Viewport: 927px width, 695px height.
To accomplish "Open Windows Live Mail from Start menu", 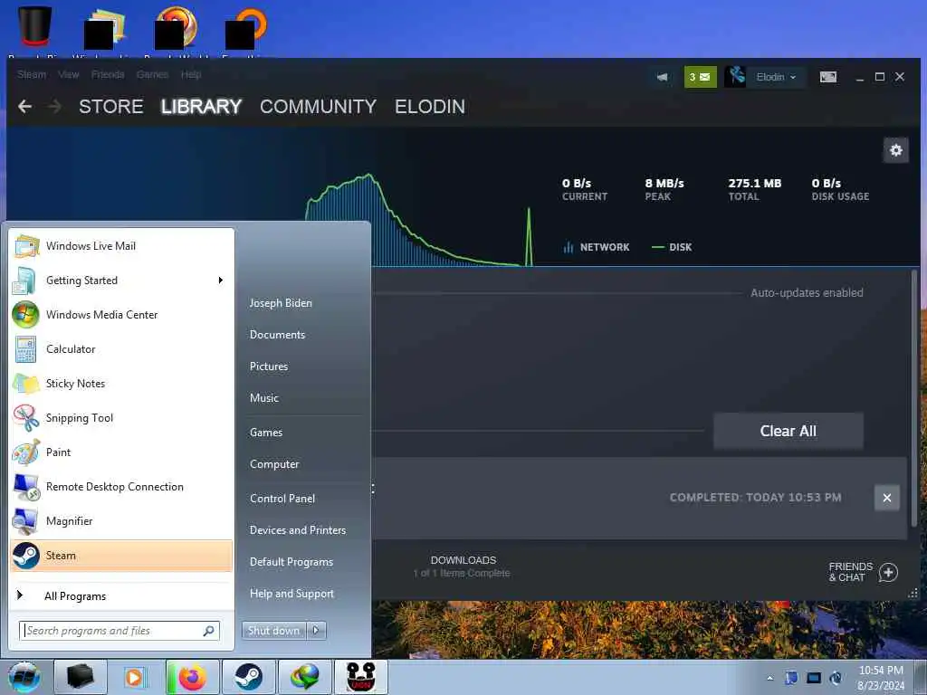I will (x=121, y=246).
